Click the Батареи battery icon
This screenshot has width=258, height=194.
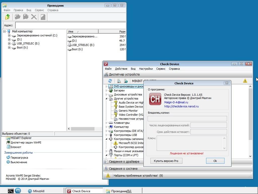pyautogui.click(x=111, y=90)
